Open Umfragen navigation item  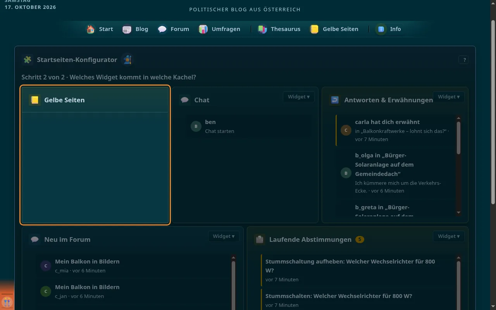pos(220,29)
